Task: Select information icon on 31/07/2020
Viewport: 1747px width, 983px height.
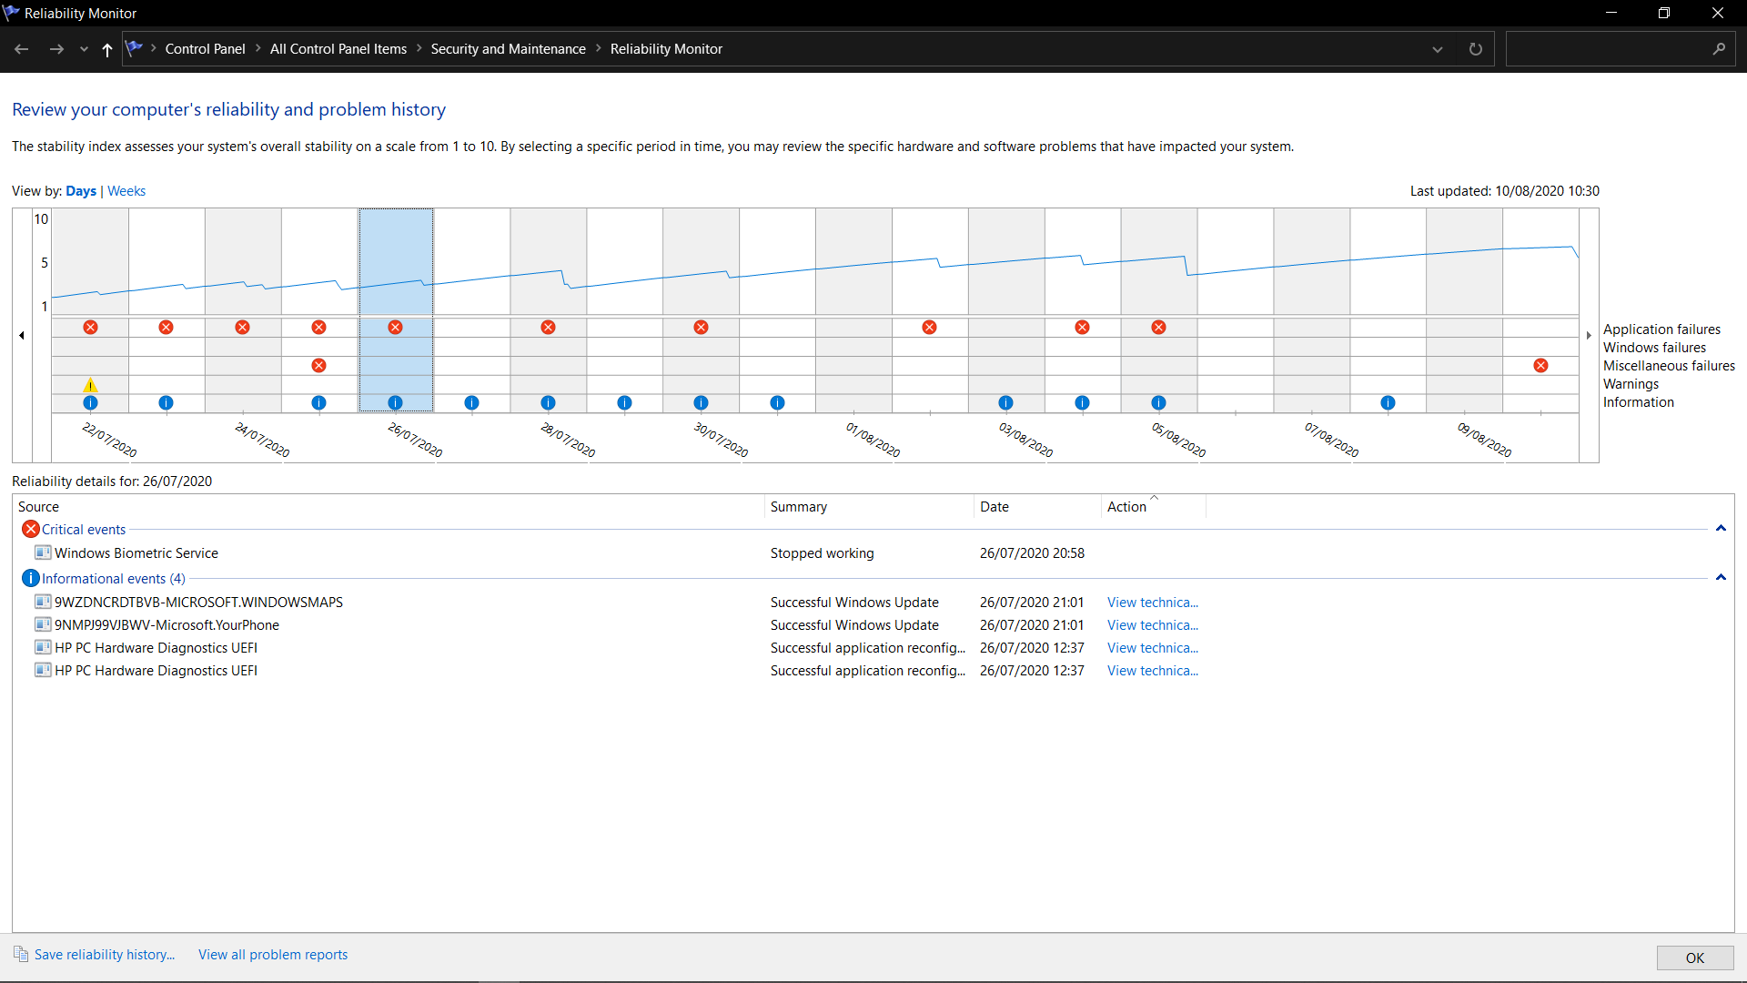Action: pyautogui.click(x=777, y=402)
